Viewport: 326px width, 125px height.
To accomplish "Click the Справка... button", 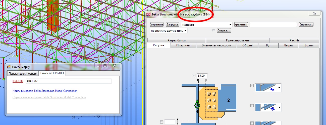I will (x=306, y=25).
